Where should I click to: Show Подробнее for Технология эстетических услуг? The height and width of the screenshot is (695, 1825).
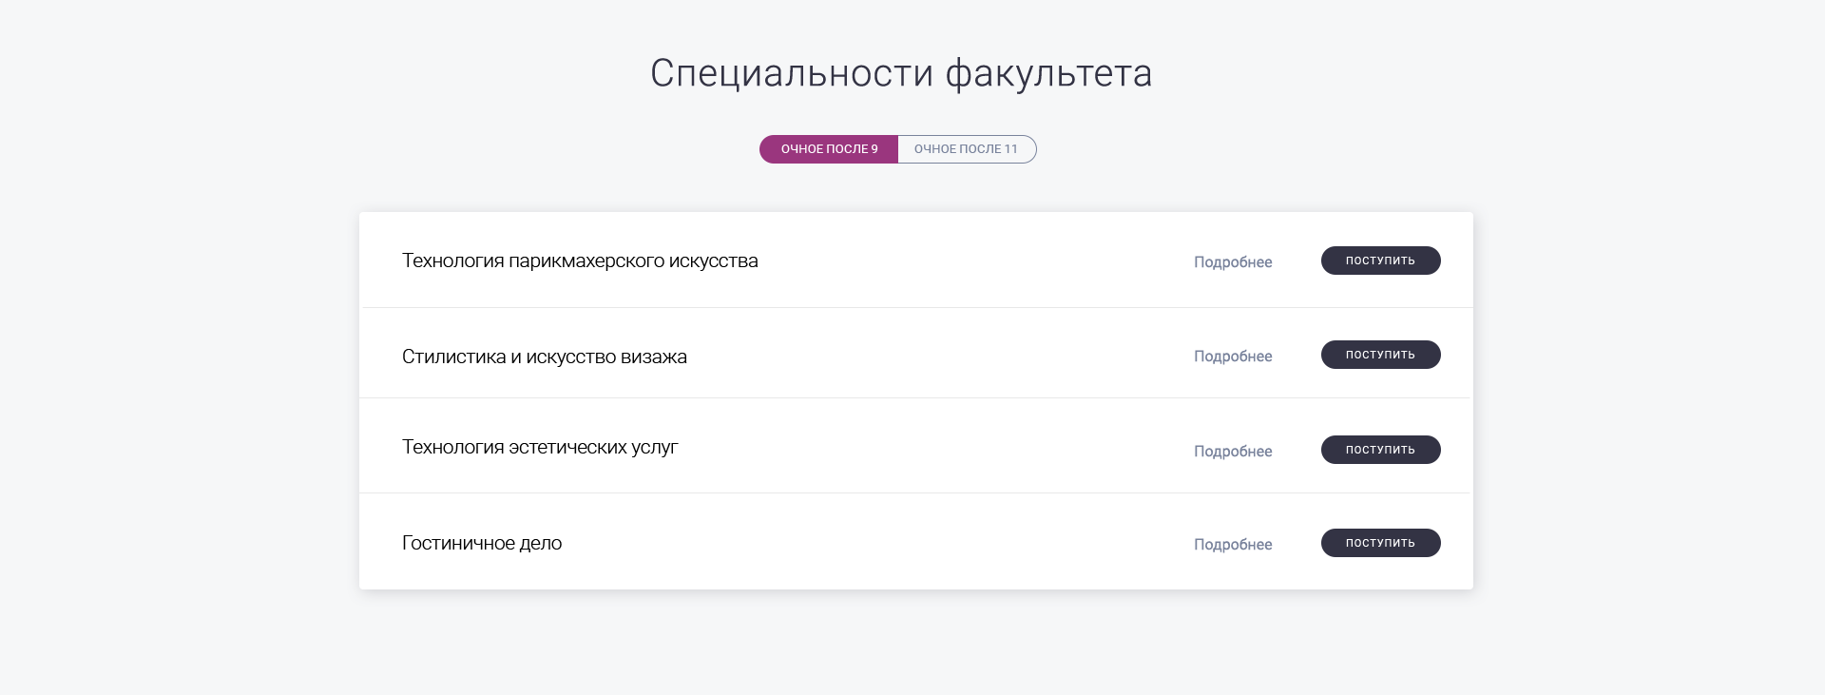pos(1232,452)
